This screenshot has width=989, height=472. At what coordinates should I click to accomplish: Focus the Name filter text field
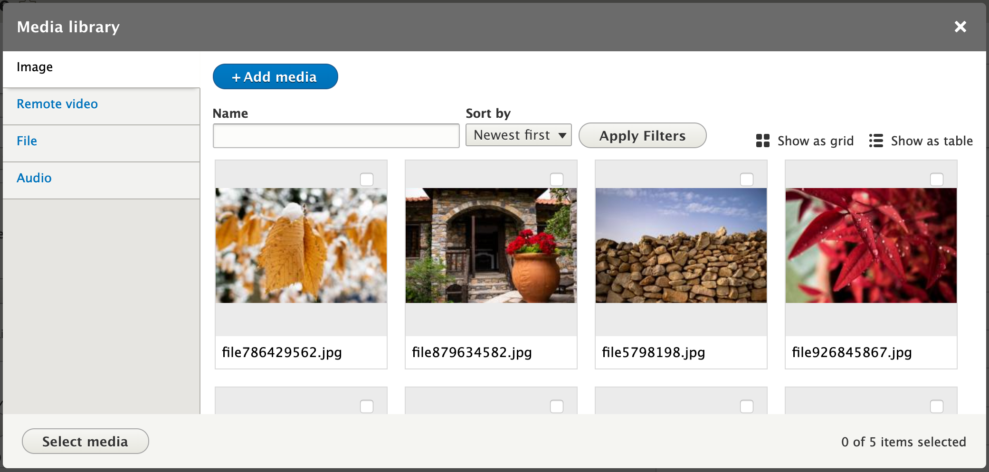pos(336,136)
